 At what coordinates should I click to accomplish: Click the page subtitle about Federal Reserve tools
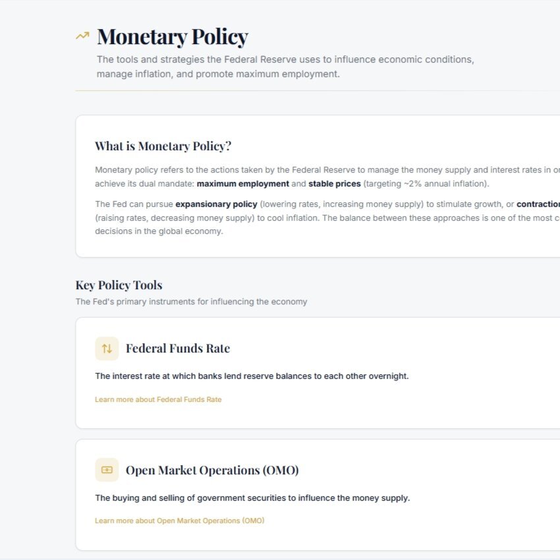click(x=285, y=67)
